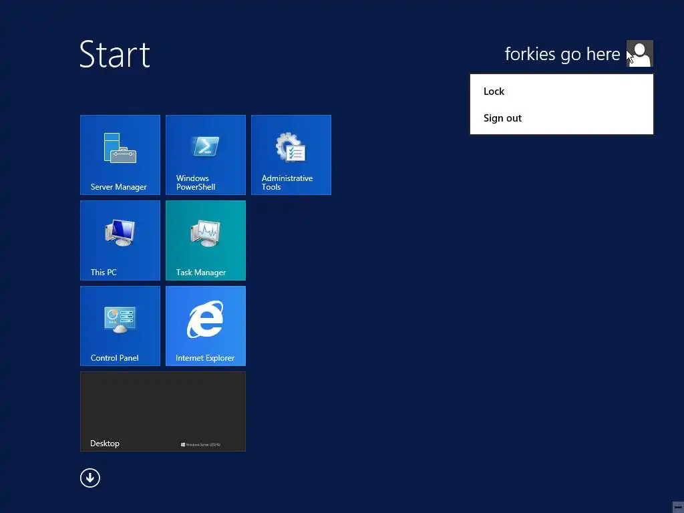Screen dimensions: 684x513
Task: Click the 'forkies go here' user name
Action: [562, 54]
